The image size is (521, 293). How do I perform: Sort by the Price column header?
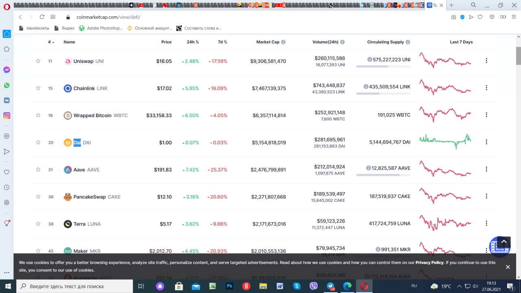click(x=166, y=42)
